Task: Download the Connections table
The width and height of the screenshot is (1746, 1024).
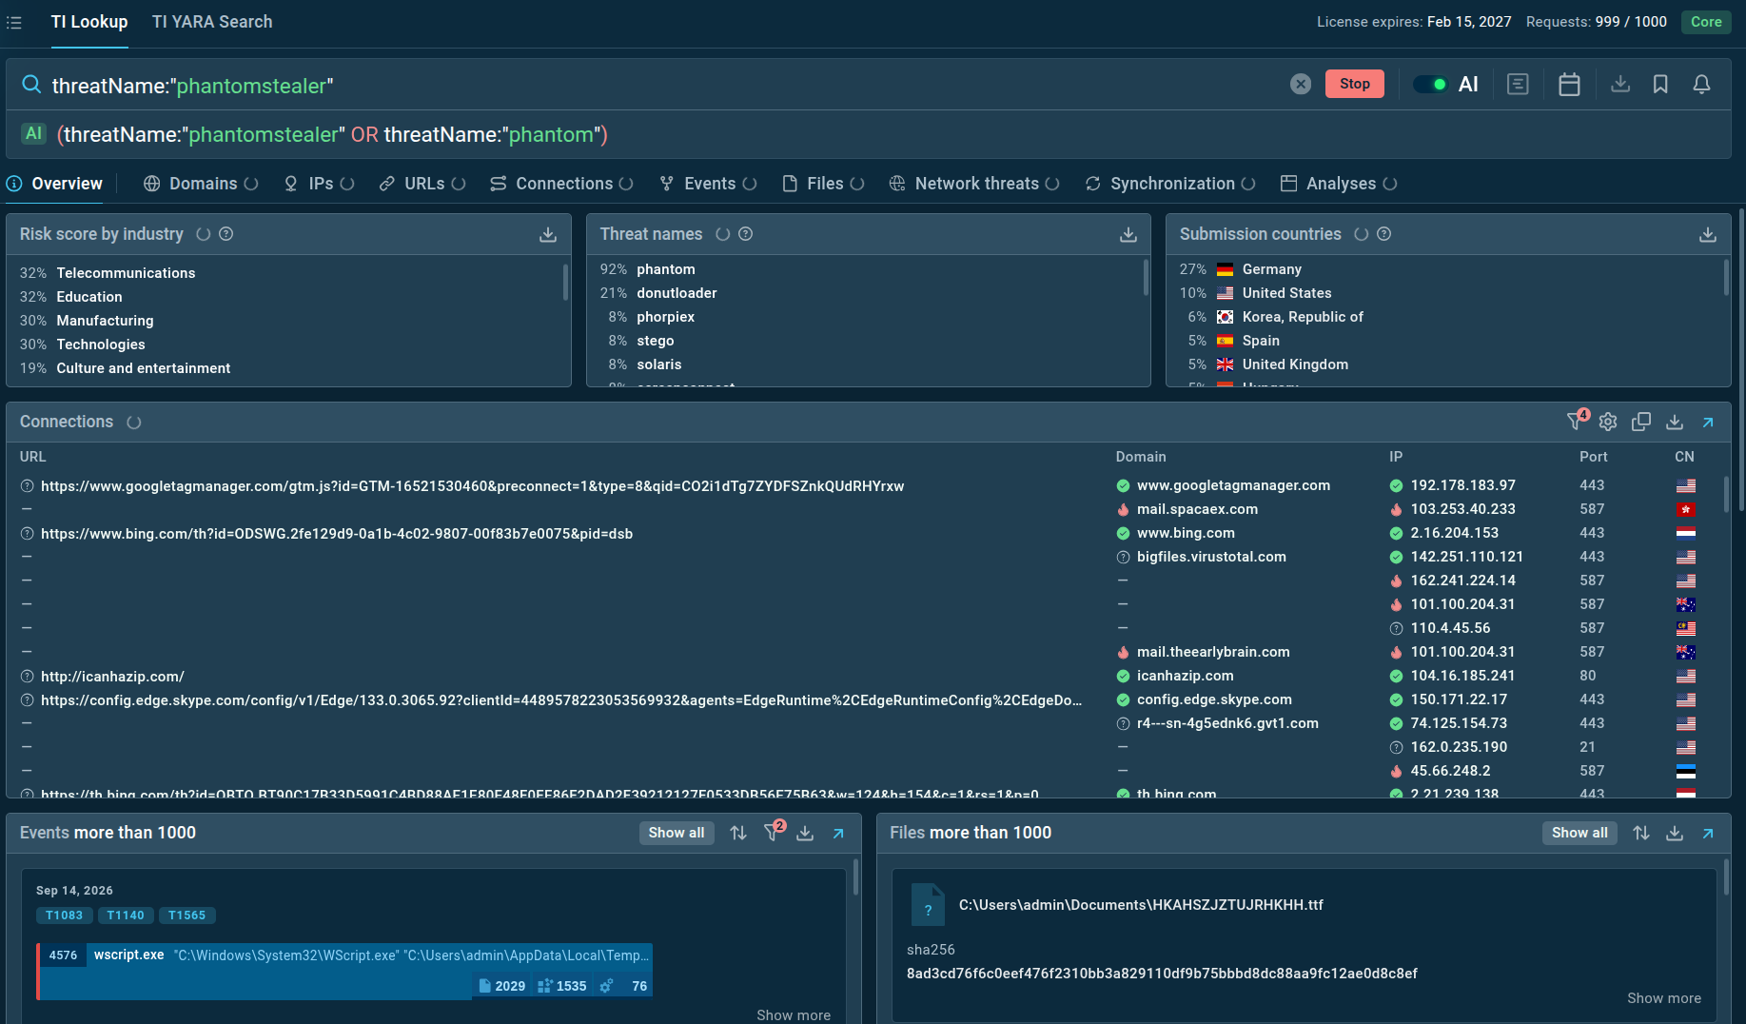Action: (1675, 422)
